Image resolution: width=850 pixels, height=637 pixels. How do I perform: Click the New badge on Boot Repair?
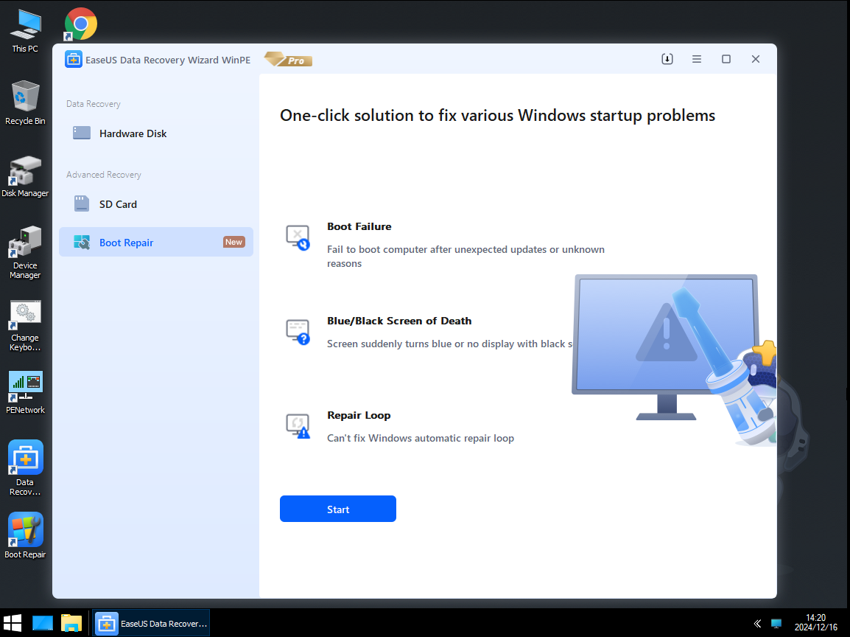pos(233,242)
